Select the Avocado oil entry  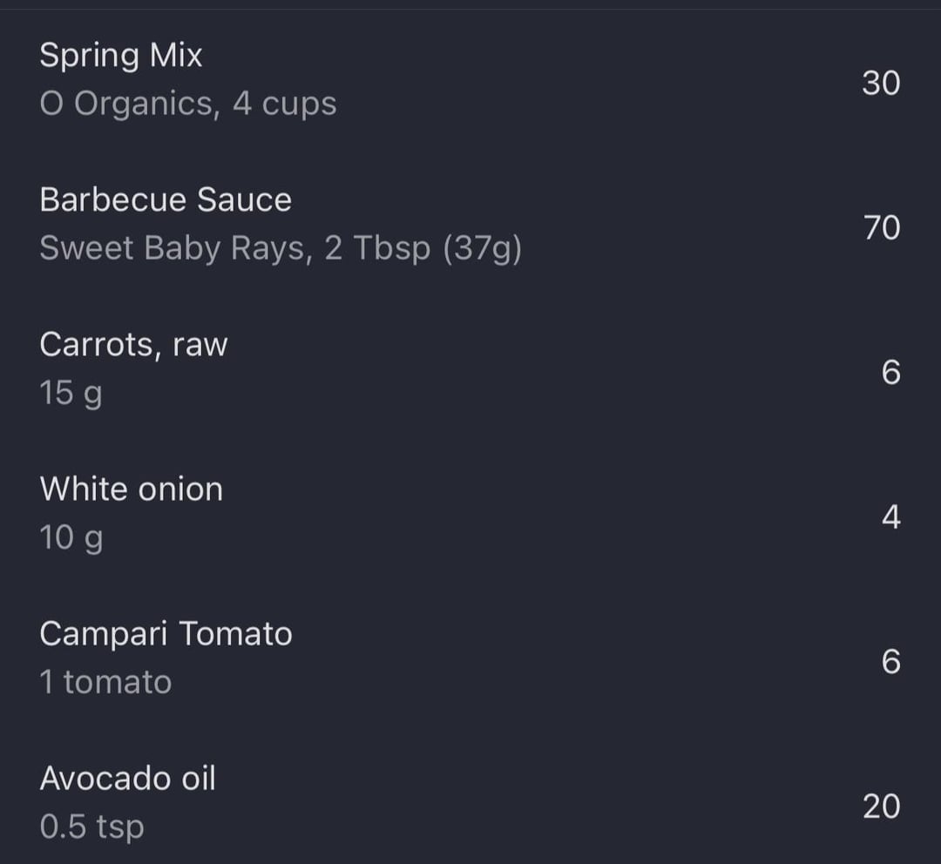pos(470,798)
